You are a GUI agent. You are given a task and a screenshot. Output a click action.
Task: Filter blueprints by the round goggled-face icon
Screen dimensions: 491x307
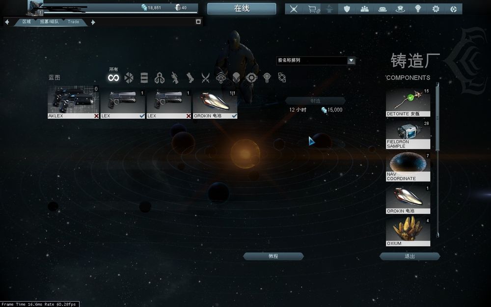(221, 78)
